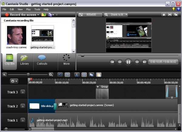
Task: Click the Cut scissors icon in timeline toolbar
Action: pos(76,74)
